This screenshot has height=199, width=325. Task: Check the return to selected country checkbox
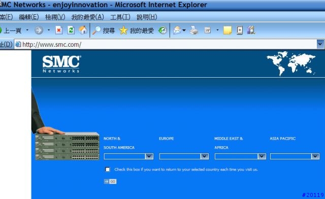click(x=107, y=170)
